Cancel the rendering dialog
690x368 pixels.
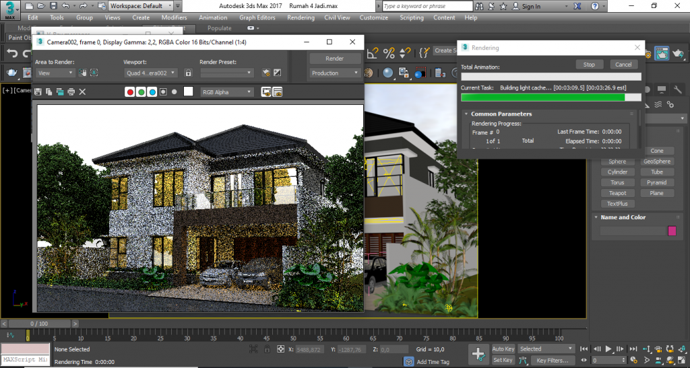(623, 64)
